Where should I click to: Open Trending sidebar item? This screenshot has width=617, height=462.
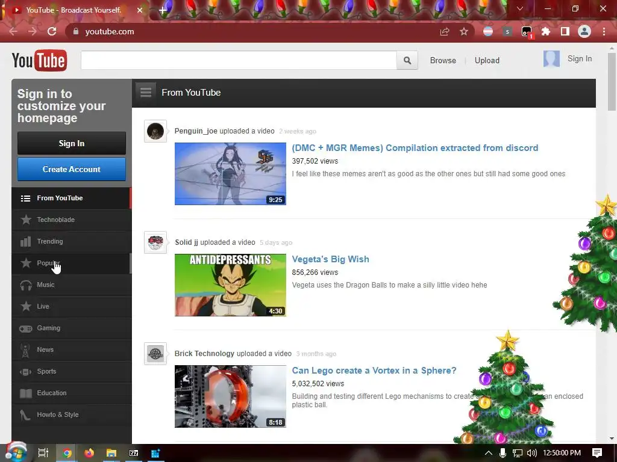tap(71, 241)
